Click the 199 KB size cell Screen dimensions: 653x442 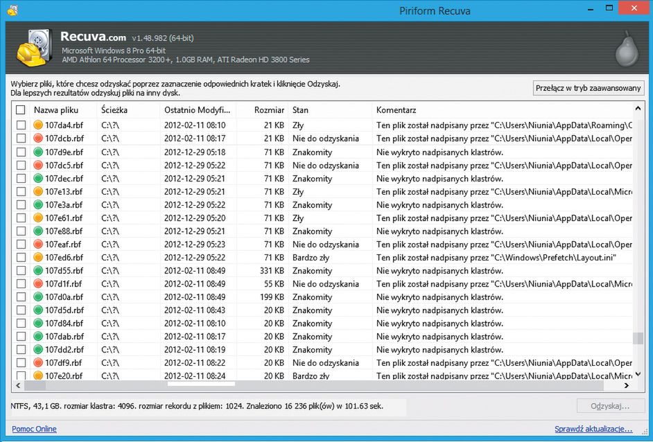pyautogui.click(x=272, y=297)
